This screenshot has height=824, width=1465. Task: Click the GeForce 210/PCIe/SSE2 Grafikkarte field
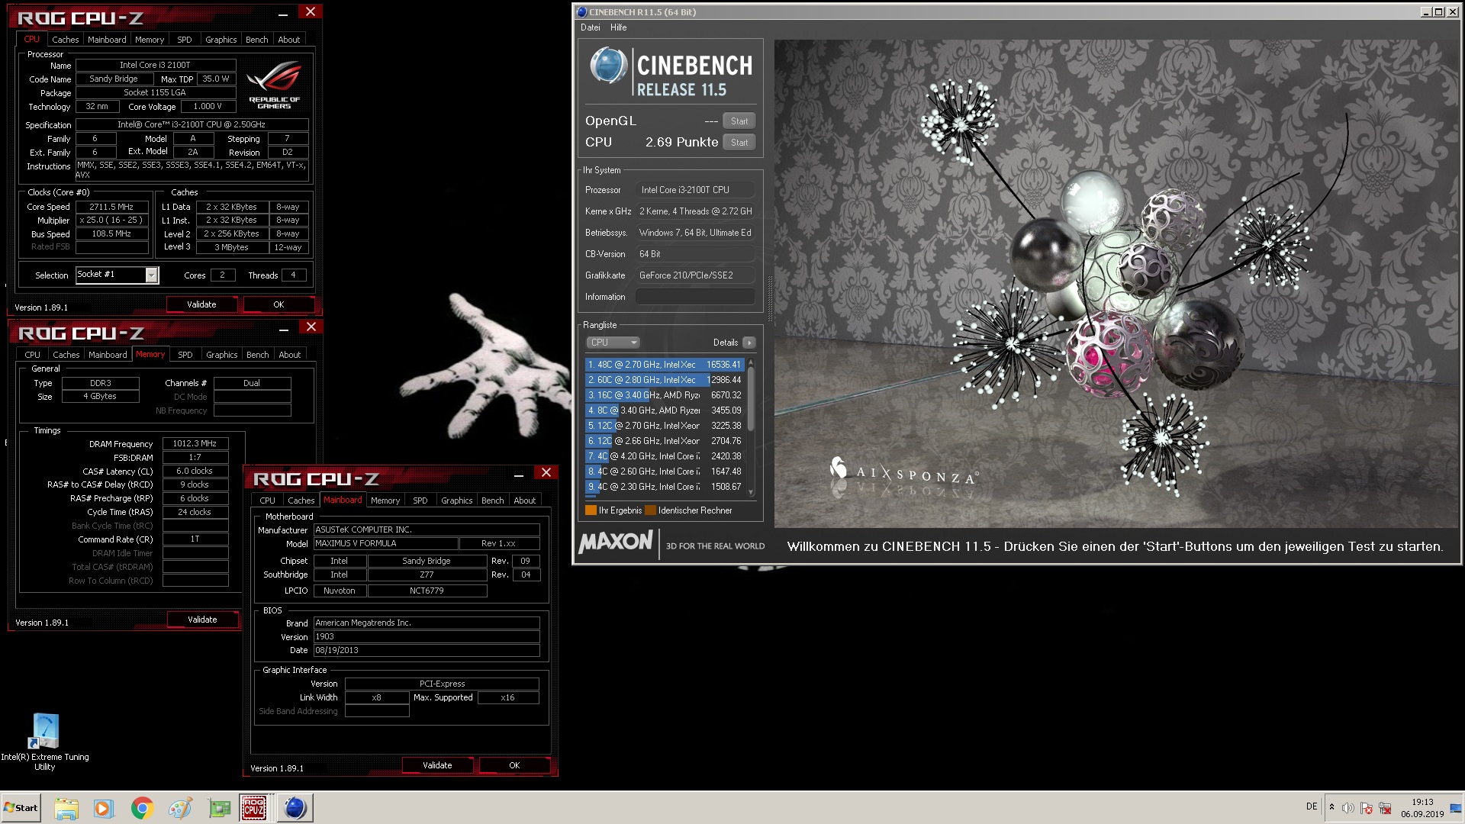pyautogui.click(x=695, y=275)
